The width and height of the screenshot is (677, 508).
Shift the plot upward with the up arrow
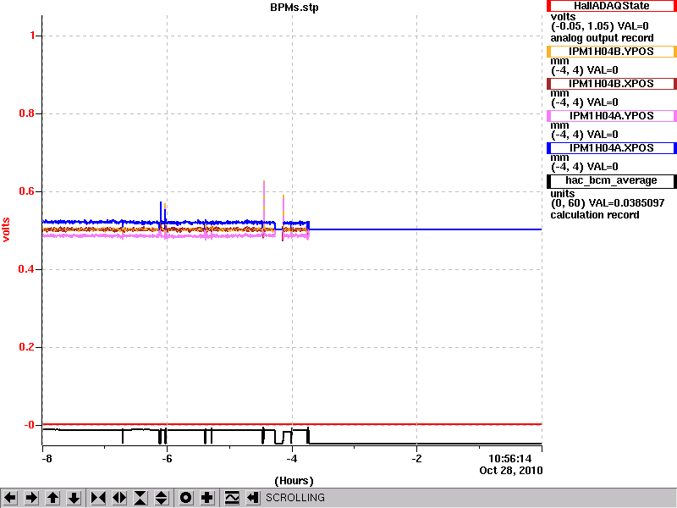pyautogui.click(x=52, y=498)
